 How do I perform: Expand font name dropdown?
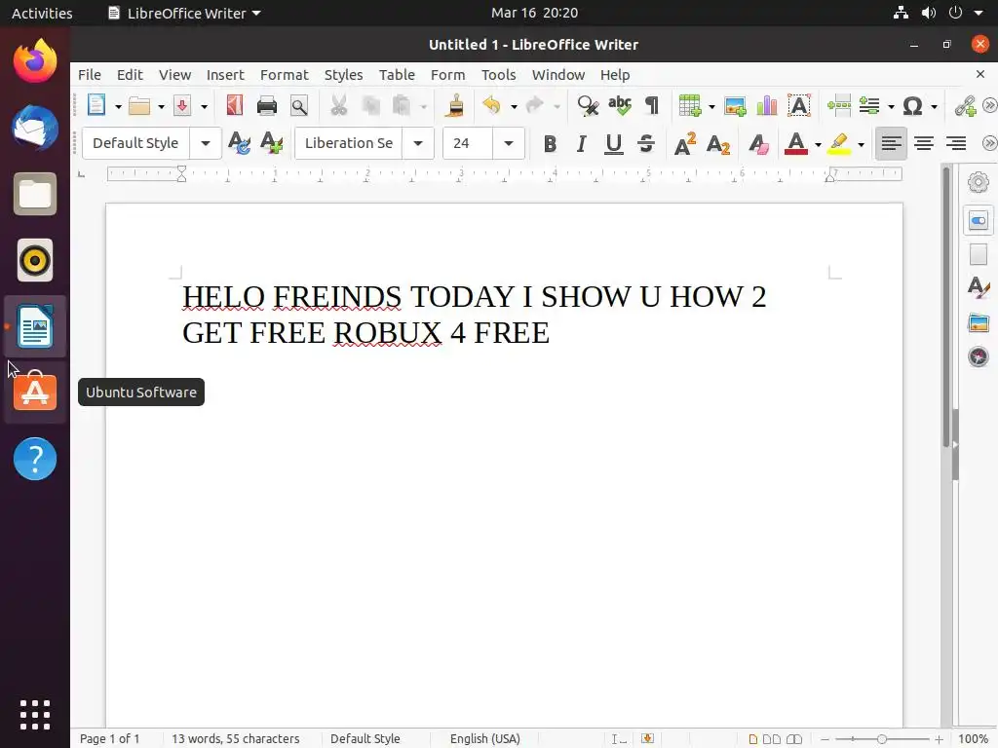coord(418,143)
